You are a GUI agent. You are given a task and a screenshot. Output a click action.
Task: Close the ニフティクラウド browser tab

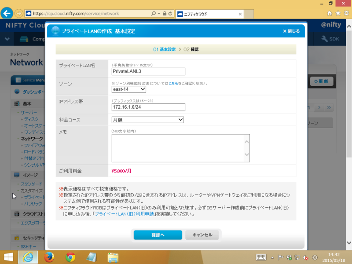pos(240,14)
